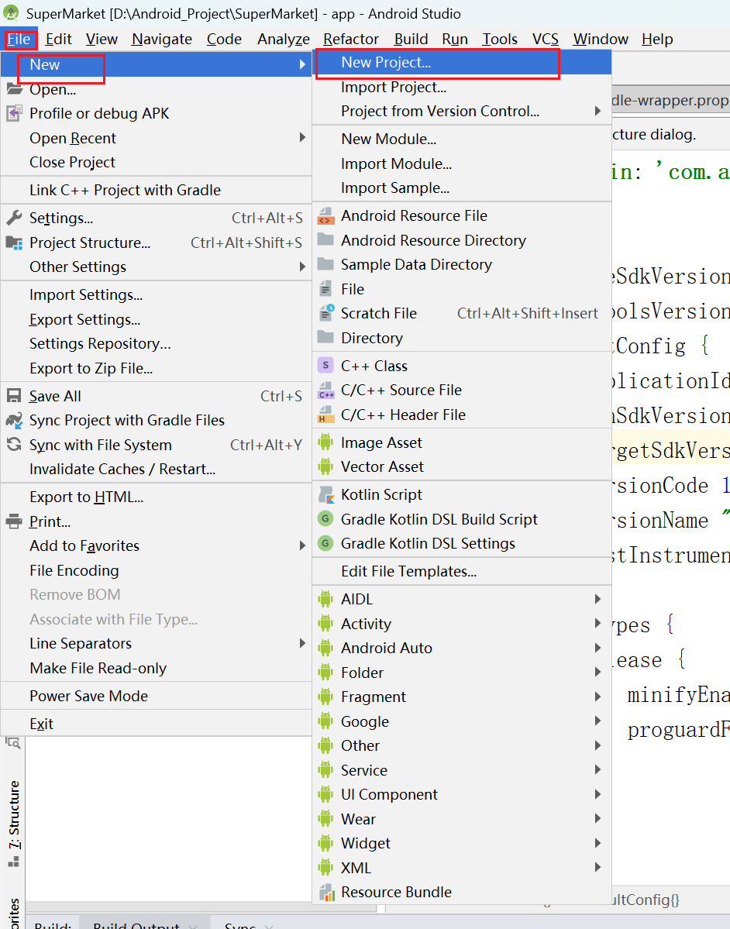Click the Project Structure icon

pos(14,243)
